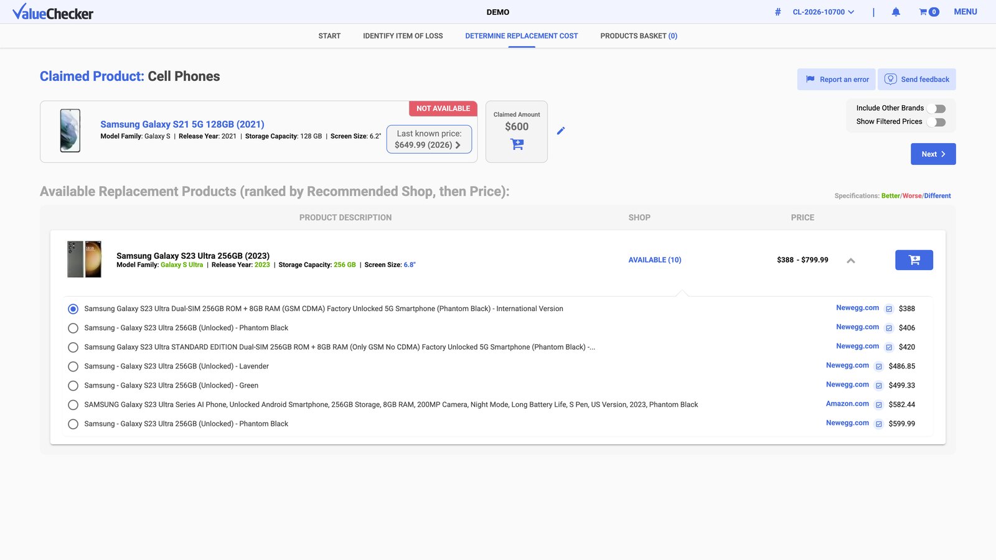Open the Samsung Galaxy S21 5G 128GB title
996x560 pixels.
click(182, 124)
